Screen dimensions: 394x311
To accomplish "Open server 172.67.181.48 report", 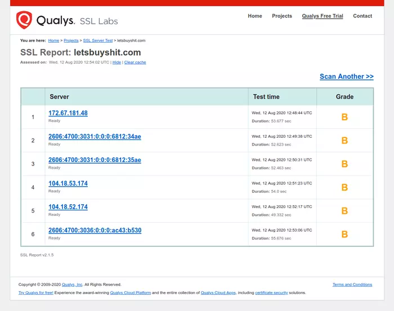I will [68, 113].
